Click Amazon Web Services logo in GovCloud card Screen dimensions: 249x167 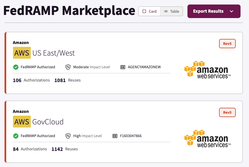tap(207, 139)
